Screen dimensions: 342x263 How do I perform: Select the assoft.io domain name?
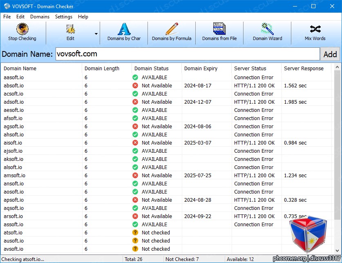coord(13,224)
